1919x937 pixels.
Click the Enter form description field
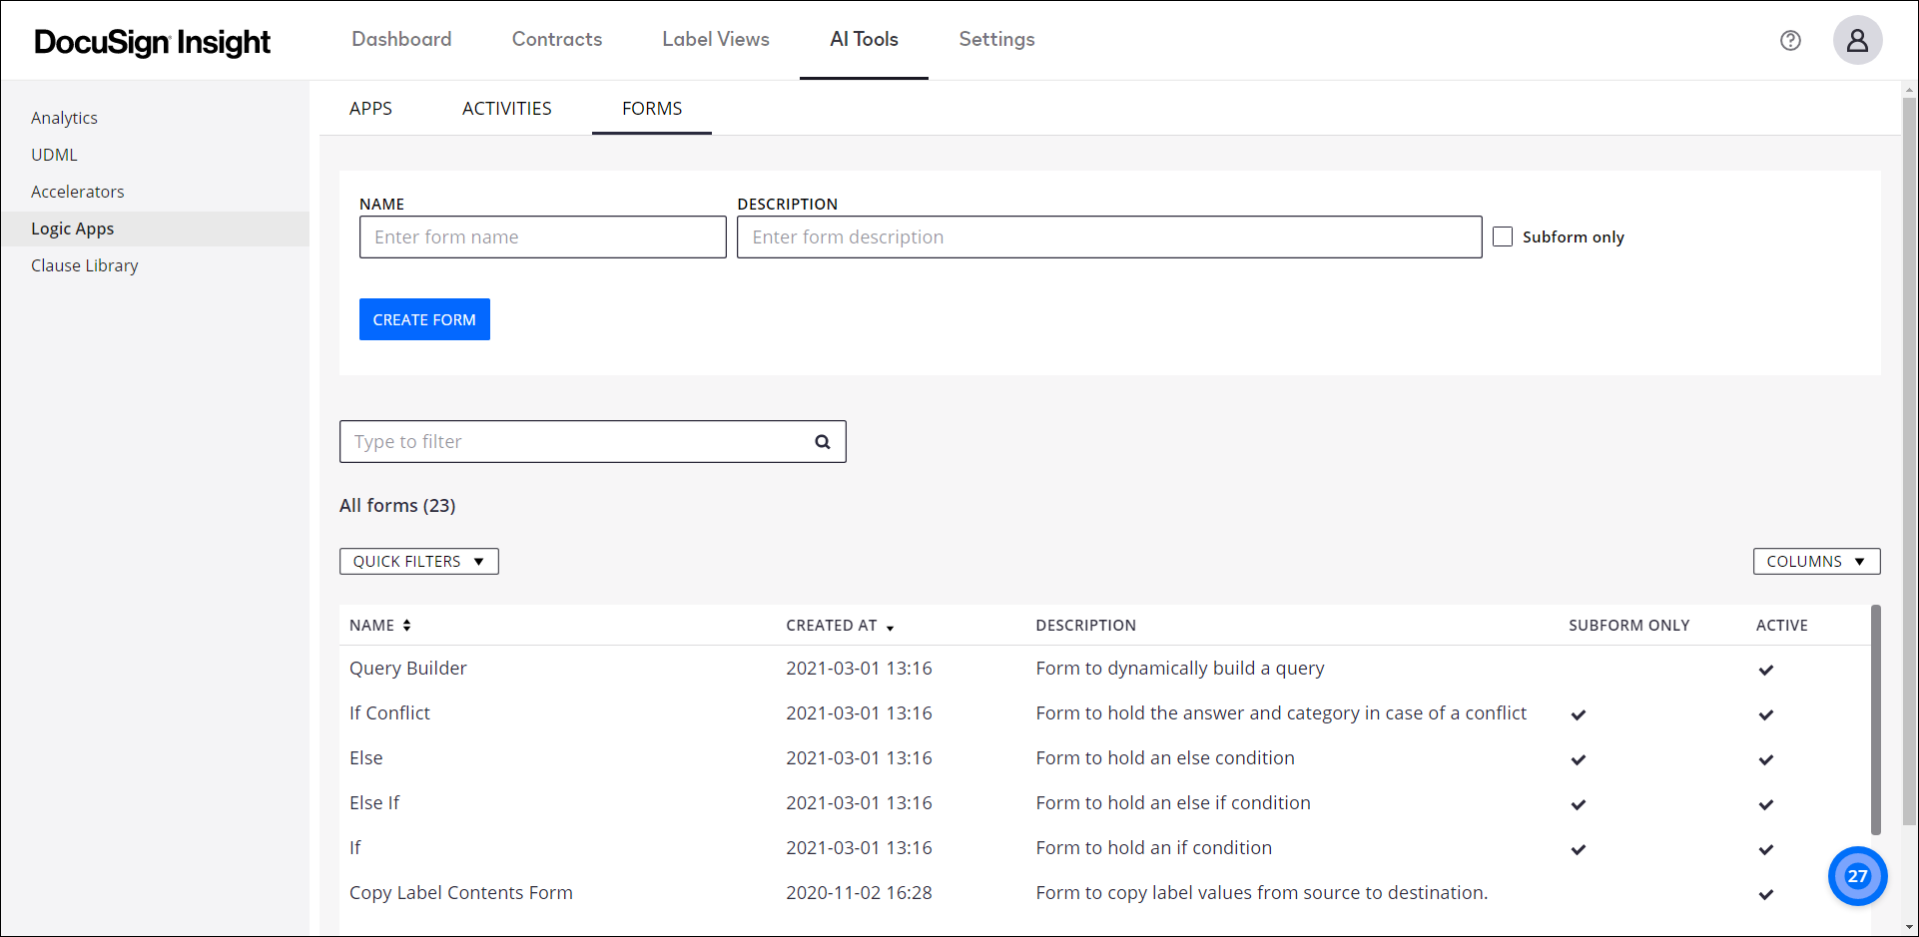click(x=1109, y=236)
